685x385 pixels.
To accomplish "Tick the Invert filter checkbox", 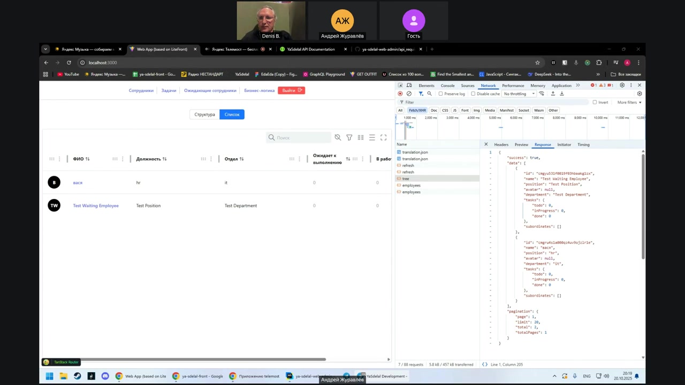I will click(x=595, y=102).
